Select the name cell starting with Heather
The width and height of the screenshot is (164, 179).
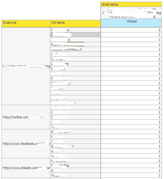click(x=75, y=44)
